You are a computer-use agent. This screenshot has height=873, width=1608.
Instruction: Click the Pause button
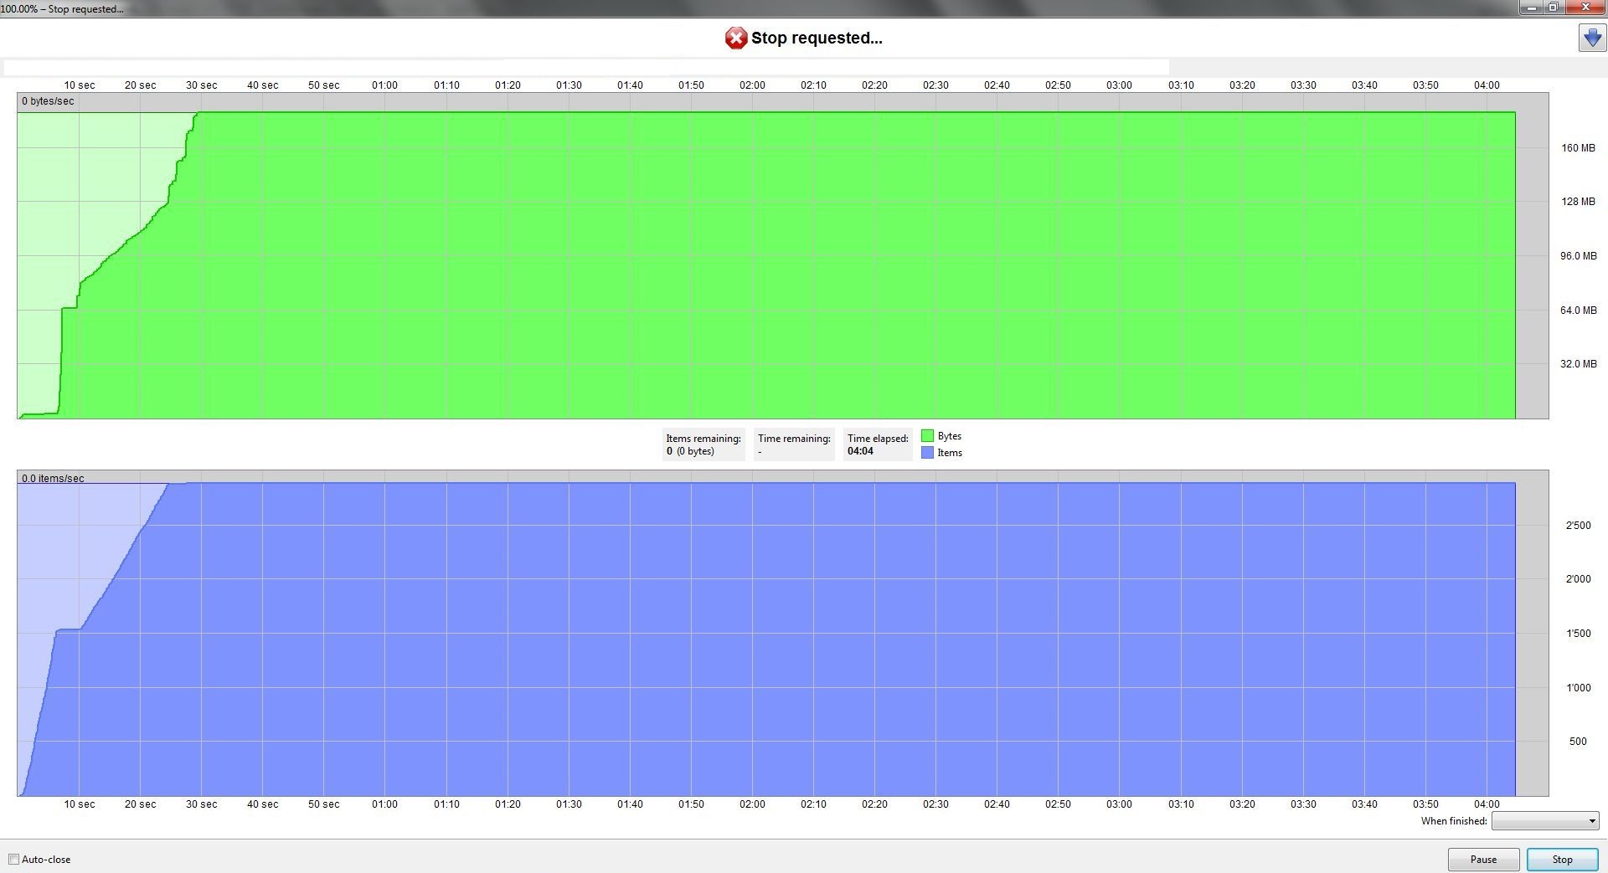(x=1483, y=860)
